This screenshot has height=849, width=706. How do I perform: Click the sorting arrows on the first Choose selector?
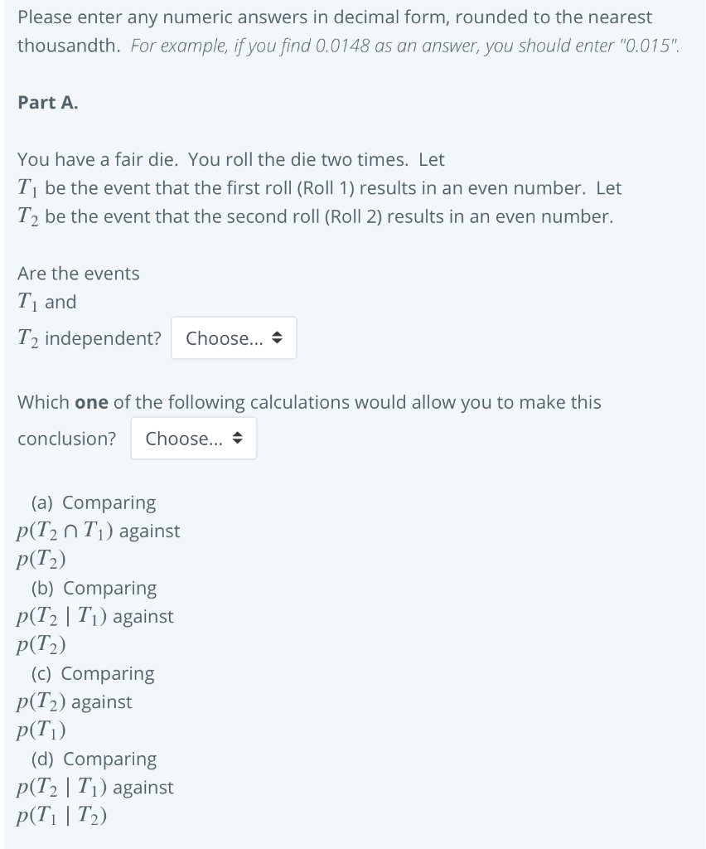(278, 338)
